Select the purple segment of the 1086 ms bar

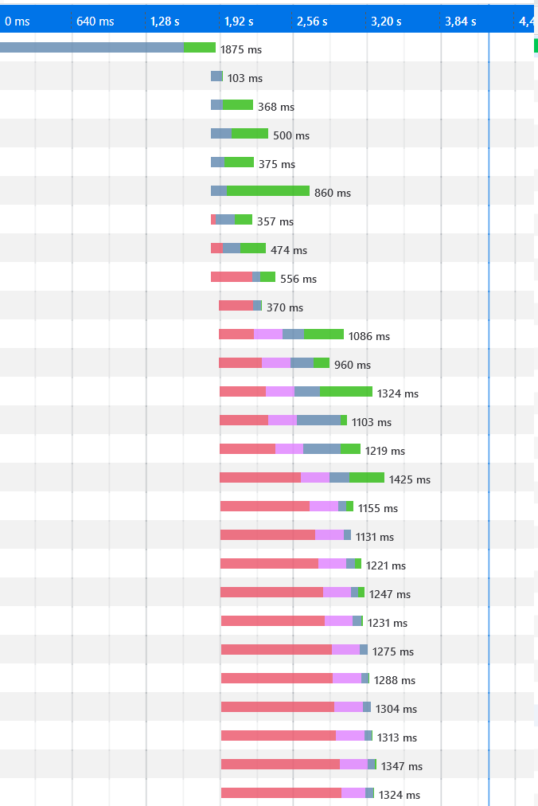pos(268,335)
